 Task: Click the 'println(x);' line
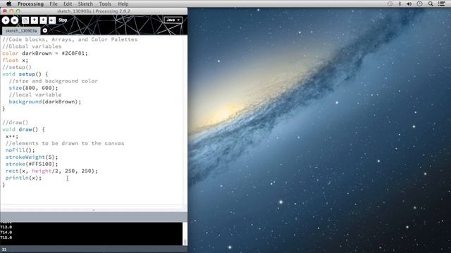click(x=23, y=178)
